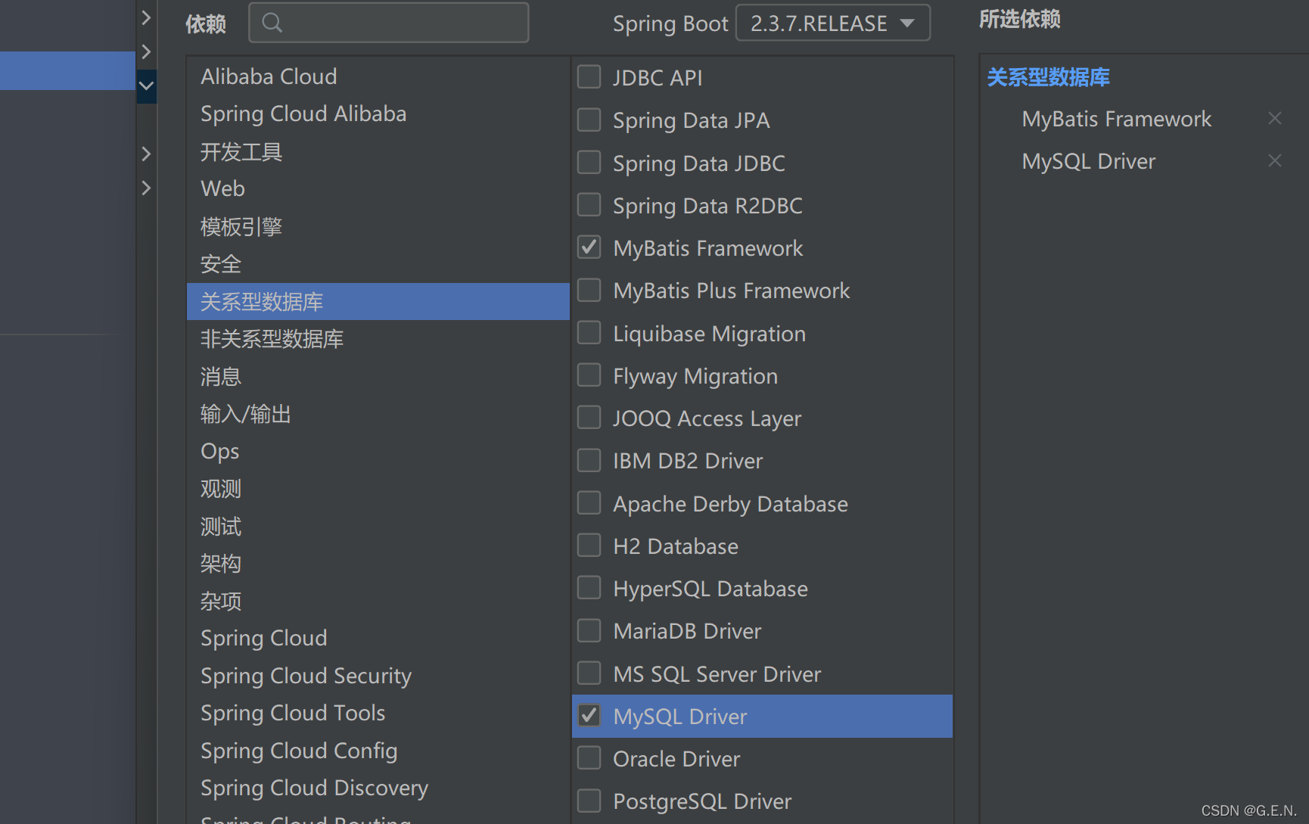Select the 关系型数据库 category
1309x824 pixels.
tap(378, 301)
